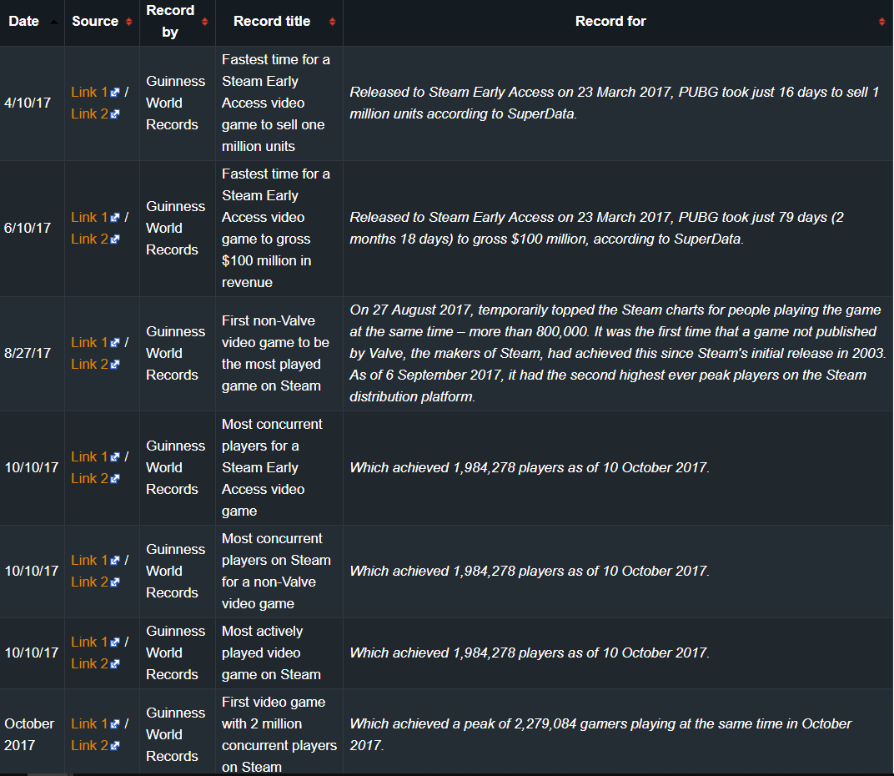Open Link 1 in the 8/27/17 row

[89, 342]
